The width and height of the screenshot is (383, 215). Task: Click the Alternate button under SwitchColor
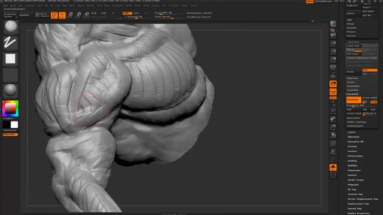click(10, 134)
